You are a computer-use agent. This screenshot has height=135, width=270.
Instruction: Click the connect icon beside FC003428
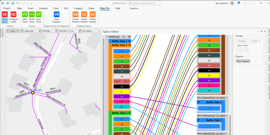tap(129, 37)
